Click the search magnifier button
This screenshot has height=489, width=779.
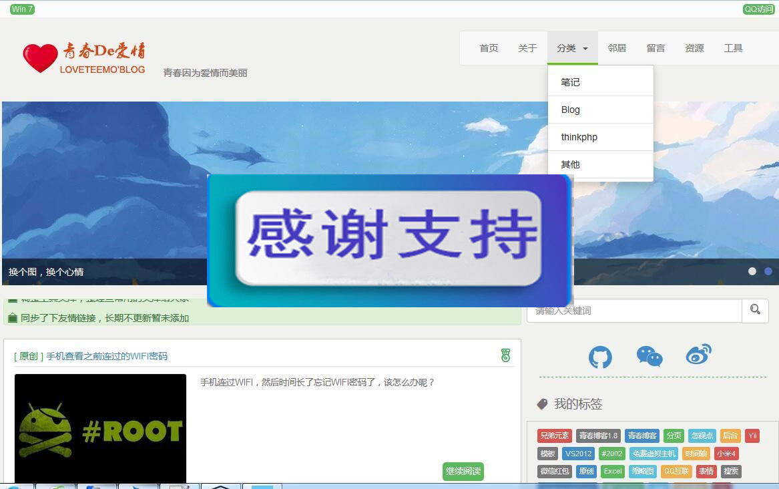pyautogui.click(x=755, y=310)
